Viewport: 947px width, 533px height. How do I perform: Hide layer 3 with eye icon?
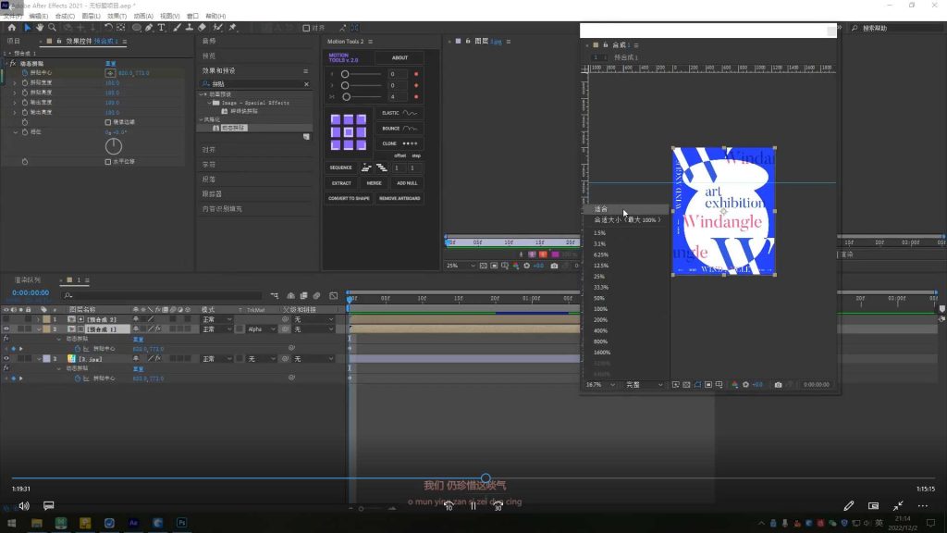(6, 358)
